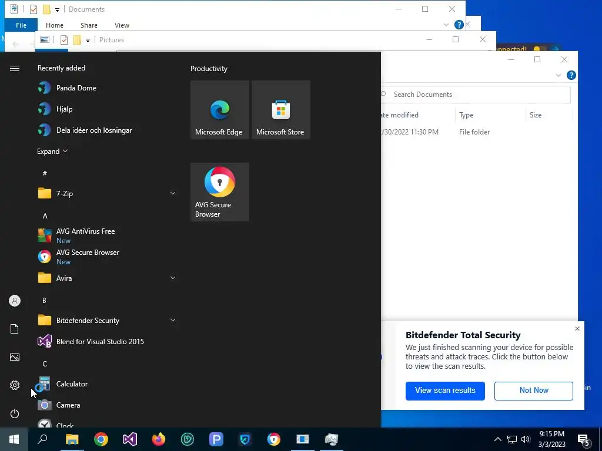Open the Hjälp app entry
This screenshot has height=451, width=602.
tap(108, 109)
